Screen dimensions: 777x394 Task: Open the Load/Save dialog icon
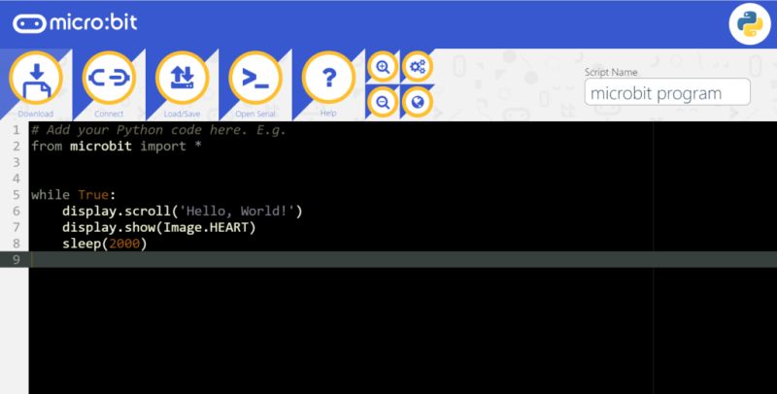[183, 78]
